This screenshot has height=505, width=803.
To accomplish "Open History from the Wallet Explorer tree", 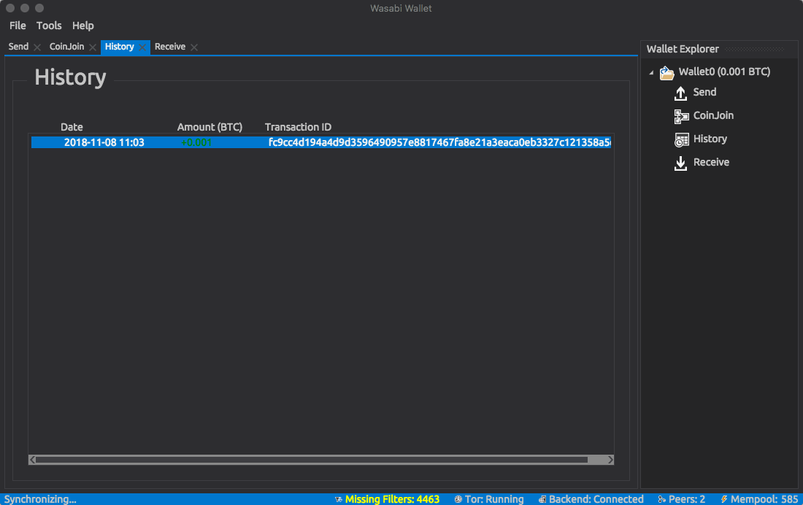I will pos(710,139).
